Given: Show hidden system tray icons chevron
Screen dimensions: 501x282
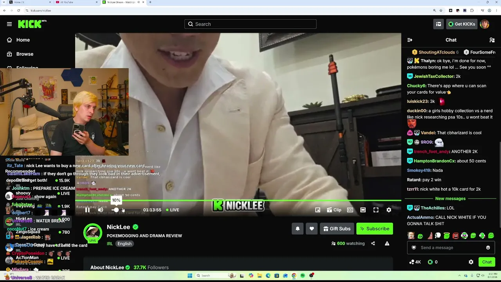Looking at the screenshot, I should [x=460, y=276].
